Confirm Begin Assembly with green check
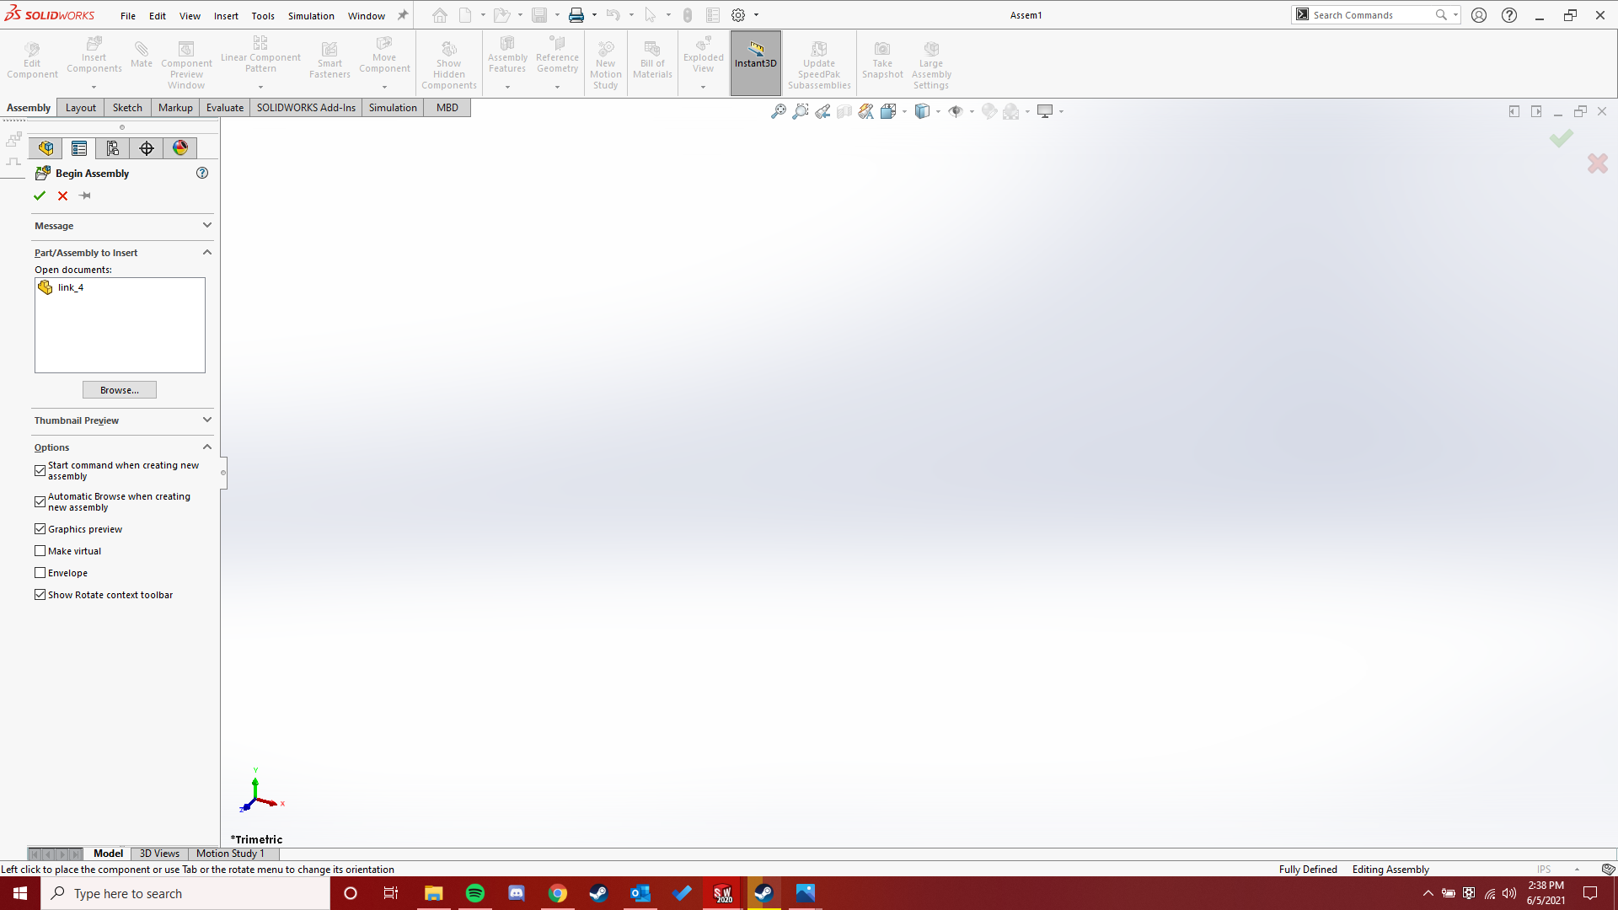Viewport: 1618px width, 910px height. click(40, 195)
